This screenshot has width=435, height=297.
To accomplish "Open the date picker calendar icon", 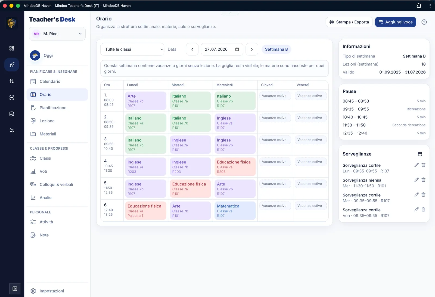I will (x=237, y=49).
